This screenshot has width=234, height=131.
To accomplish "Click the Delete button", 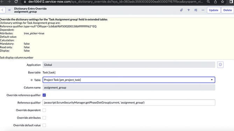I will (x=228, y=10).
